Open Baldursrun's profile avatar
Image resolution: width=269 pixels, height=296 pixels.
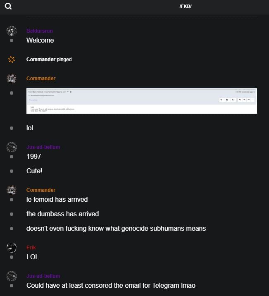click(x=12, y=31)
